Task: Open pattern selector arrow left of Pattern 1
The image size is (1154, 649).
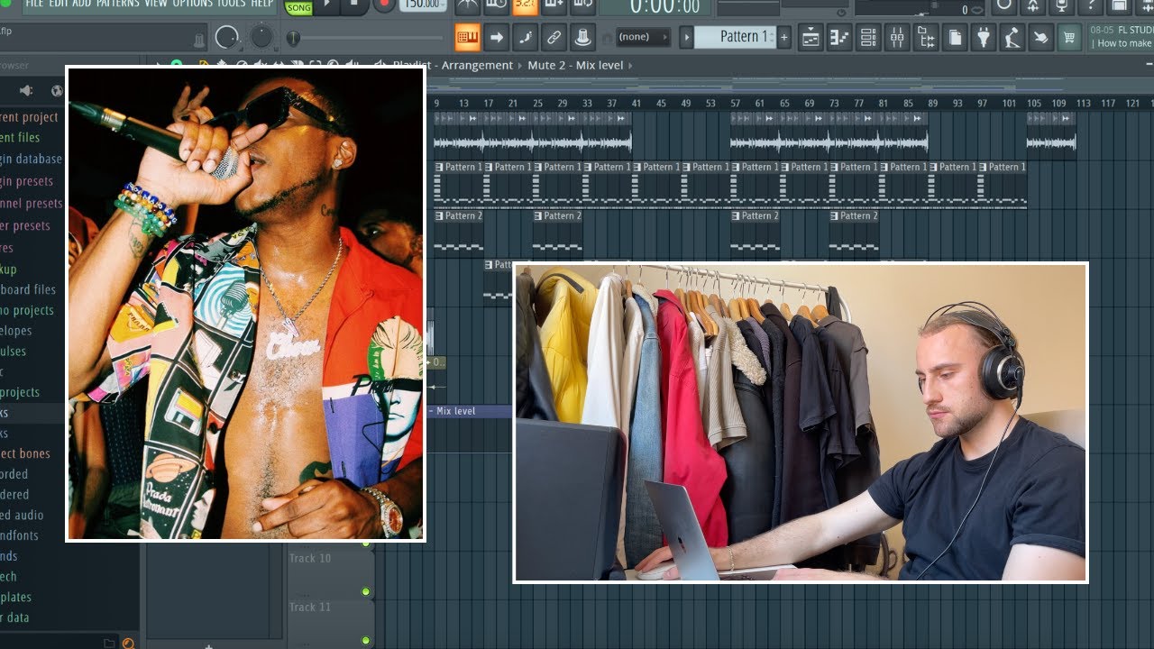Action: 686,37
